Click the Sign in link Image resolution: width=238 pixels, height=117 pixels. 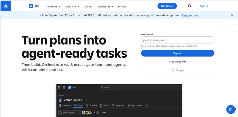tap(204, 6)
